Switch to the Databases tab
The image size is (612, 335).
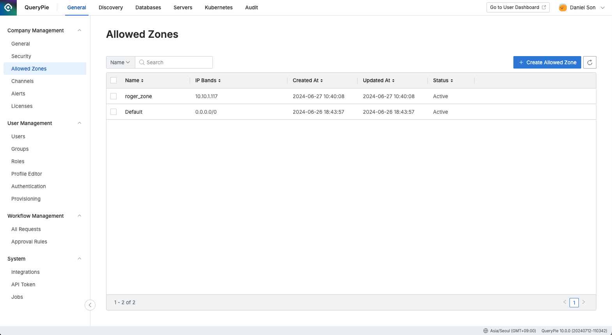(x=148, y=7)
